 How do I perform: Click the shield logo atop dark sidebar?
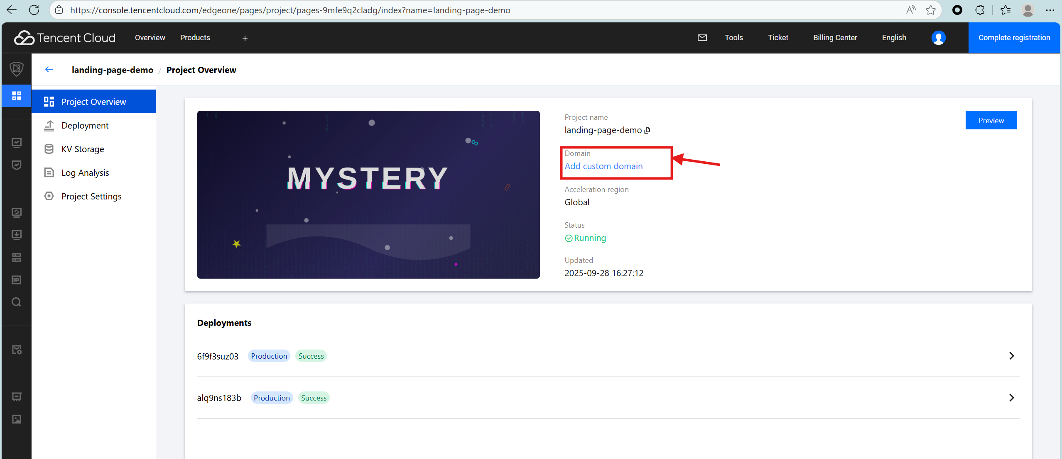point(17,69)
